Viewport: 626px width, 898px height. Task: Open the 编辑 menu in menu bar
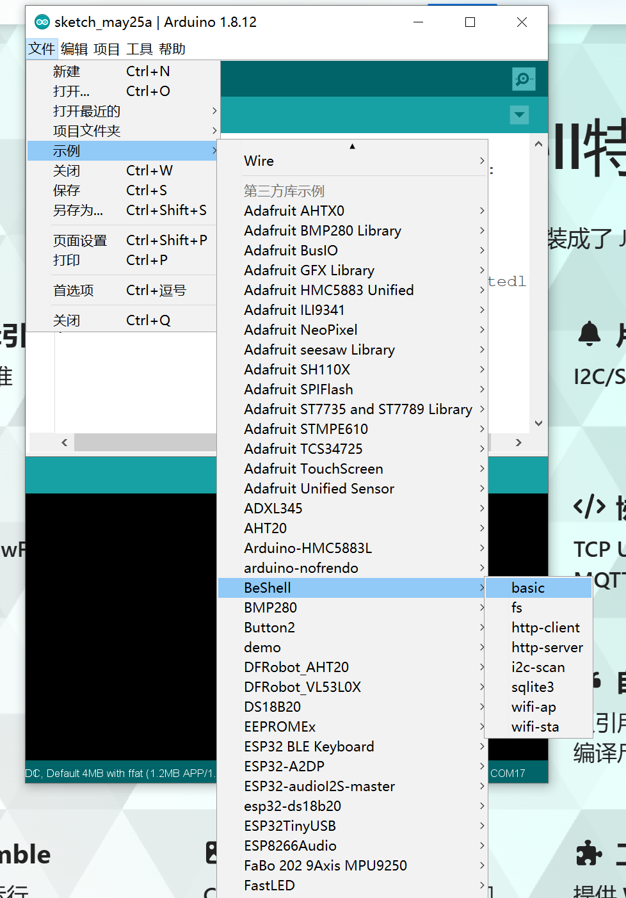click(74, 49)
